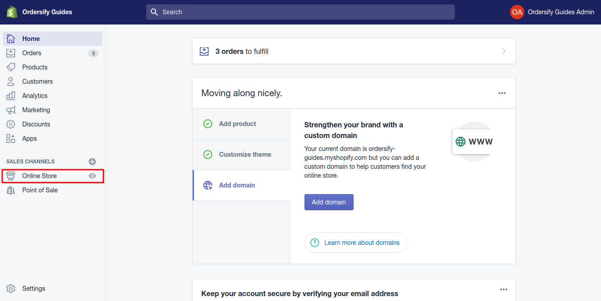Open the OA account avatar
Viewport: 601px width, 301px height.
(517, 12)
